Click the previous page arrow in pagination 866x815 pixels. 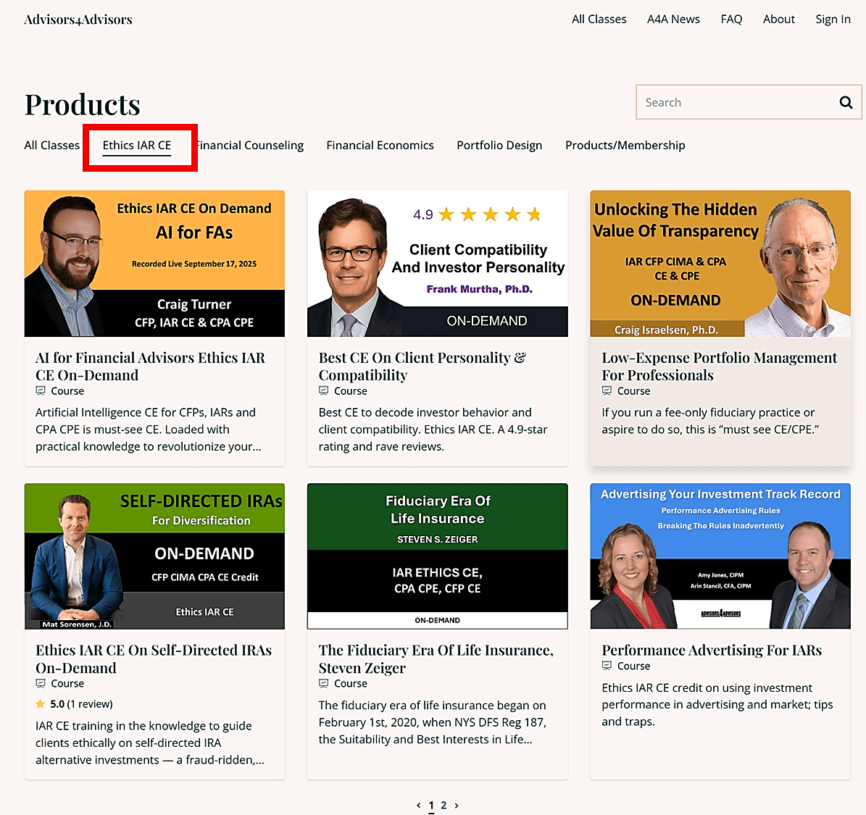pos(418,806)
